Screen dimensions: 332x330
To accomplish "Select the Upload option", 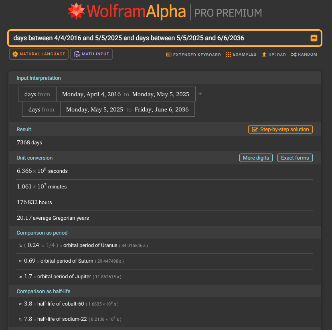I will [x=274, y=55].
